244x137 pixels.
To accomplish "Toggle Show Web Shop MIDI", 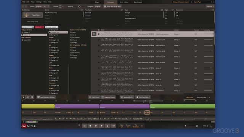I will (x=112, y=6).
